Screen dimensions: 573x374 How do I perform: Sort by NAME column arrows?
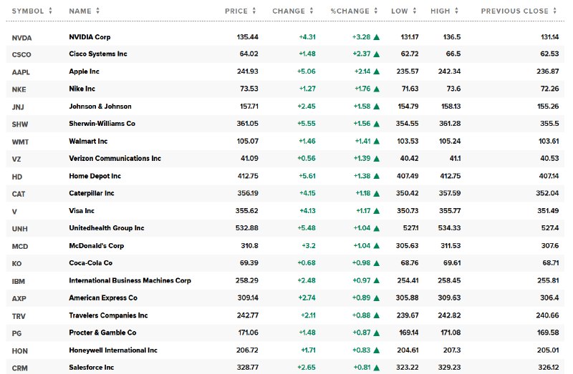(x=97, y=11)
